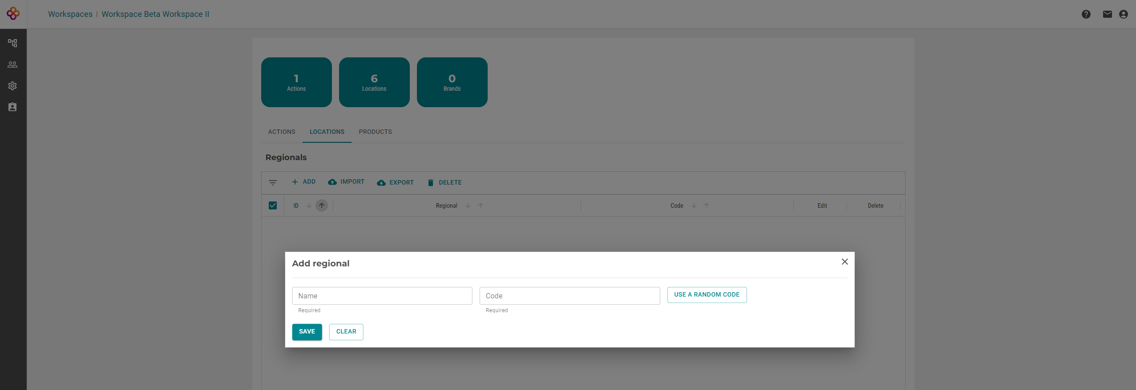Image resolution: width=1136 pixels, height=390 pixels.
Task: Sort Code column ascending with up arrow
Action: point(706,205)
